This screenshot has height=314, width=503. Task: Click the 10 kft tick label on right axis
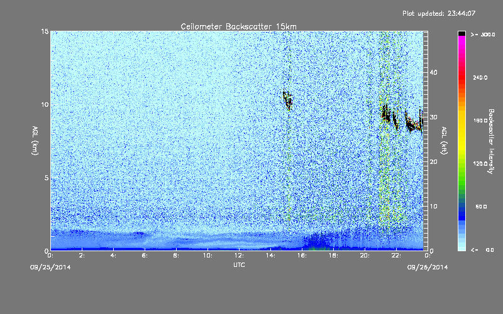pyautogui.click(x=433, y=207)
